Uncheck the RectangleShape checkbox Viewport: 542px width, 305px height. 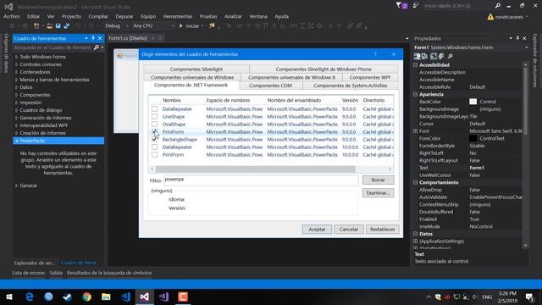click(154, 139)
